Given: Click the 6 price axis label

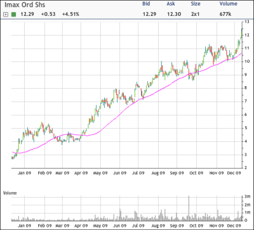Looking at the screenshot, I should pyautogui.click(x=245, y=115).
